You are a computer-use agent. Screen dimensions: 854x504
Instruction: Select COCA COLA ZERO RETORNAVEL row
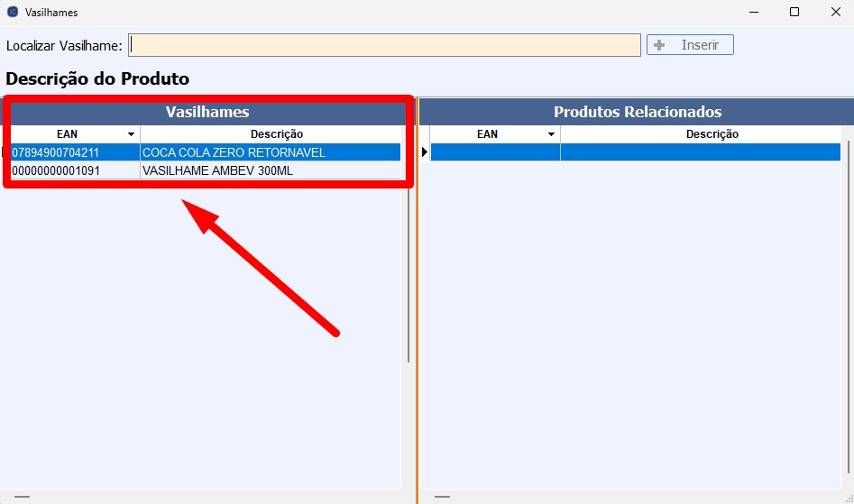click(x=206, y=152)
